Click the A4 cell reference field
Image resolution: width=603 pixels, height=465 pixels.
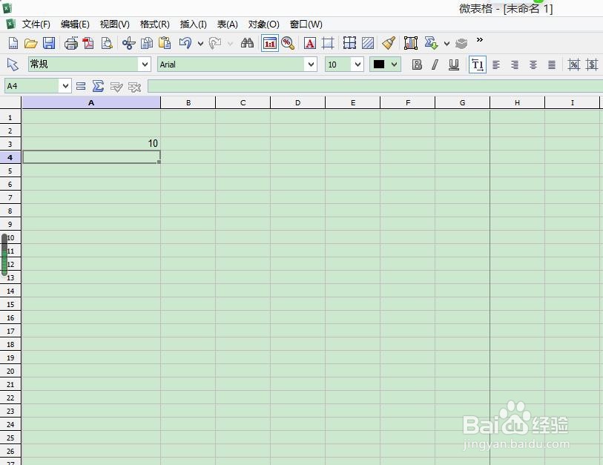(x=33, y=86)
